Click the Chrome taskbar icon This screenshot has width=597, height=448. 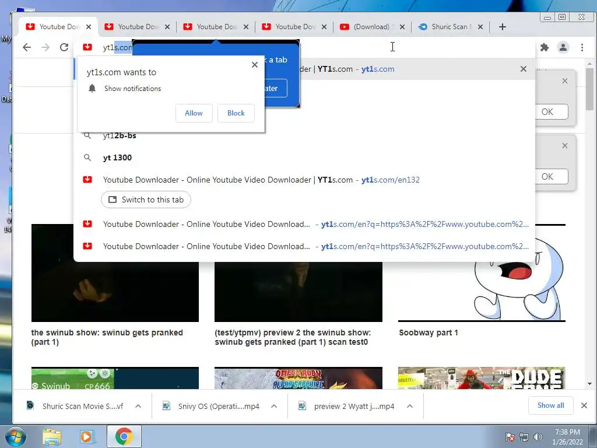(124, 436)
